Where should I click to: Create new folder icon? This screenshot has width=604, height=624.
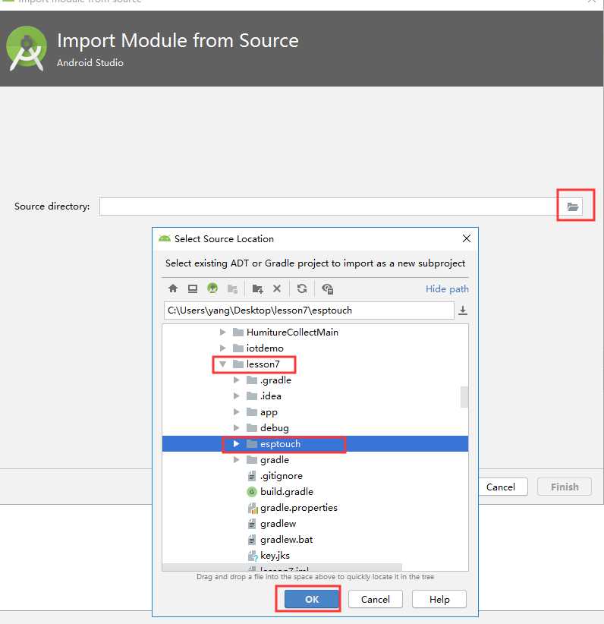coord(258,289)
